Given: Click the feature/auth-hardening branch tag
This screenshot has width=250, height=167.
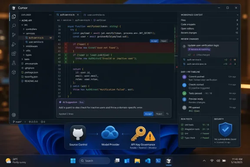Looking at the screenshot, I should click(x=199, y=50).
